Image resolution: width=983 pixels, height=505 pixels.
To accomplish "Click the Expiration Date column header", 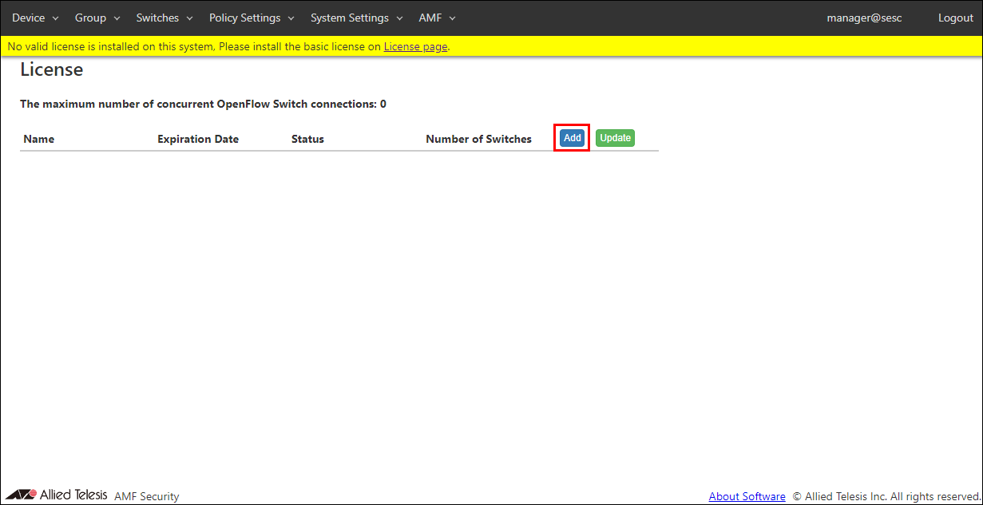I will (x=198, y=139).
